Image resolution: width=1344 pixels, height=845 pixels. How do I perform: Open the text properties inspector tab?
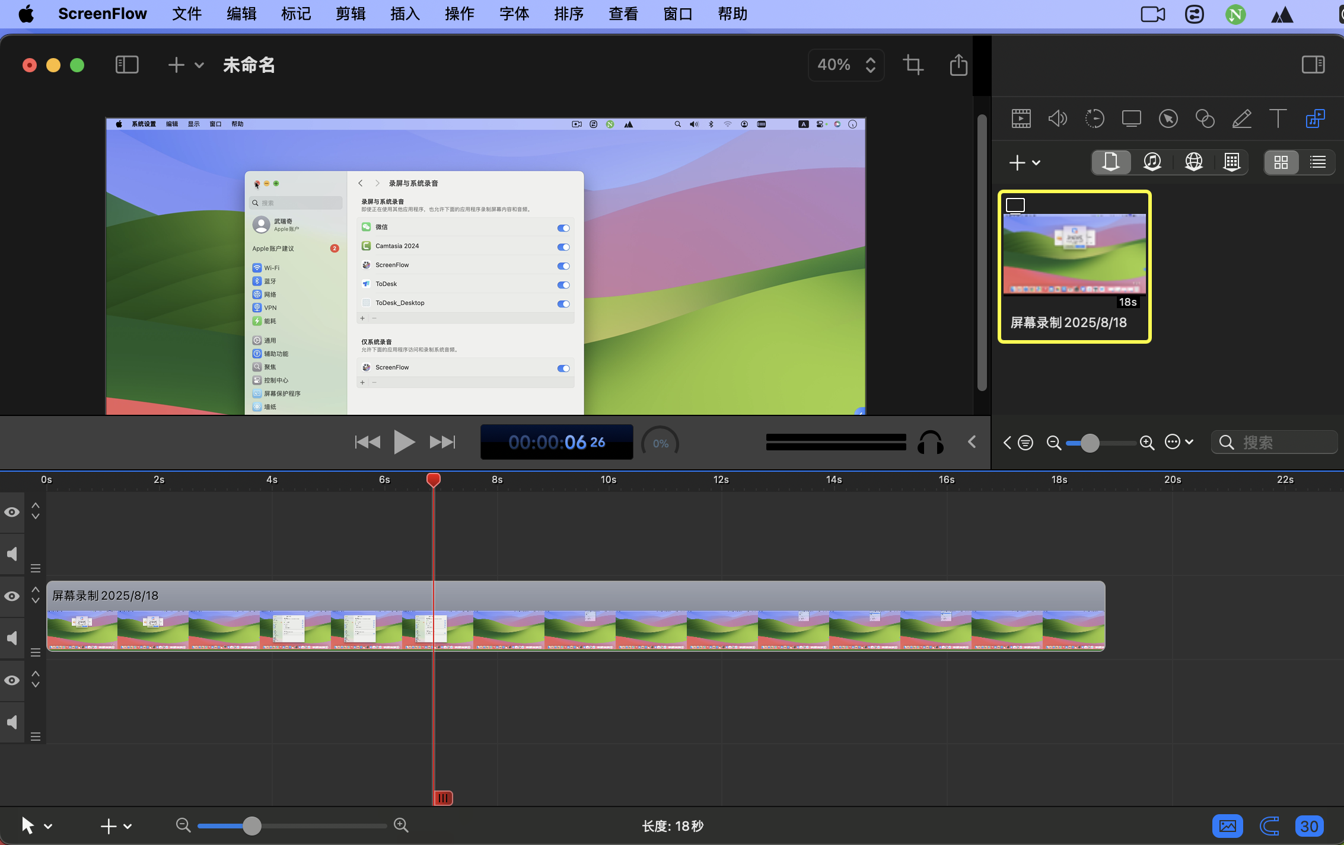[1278, 119]
